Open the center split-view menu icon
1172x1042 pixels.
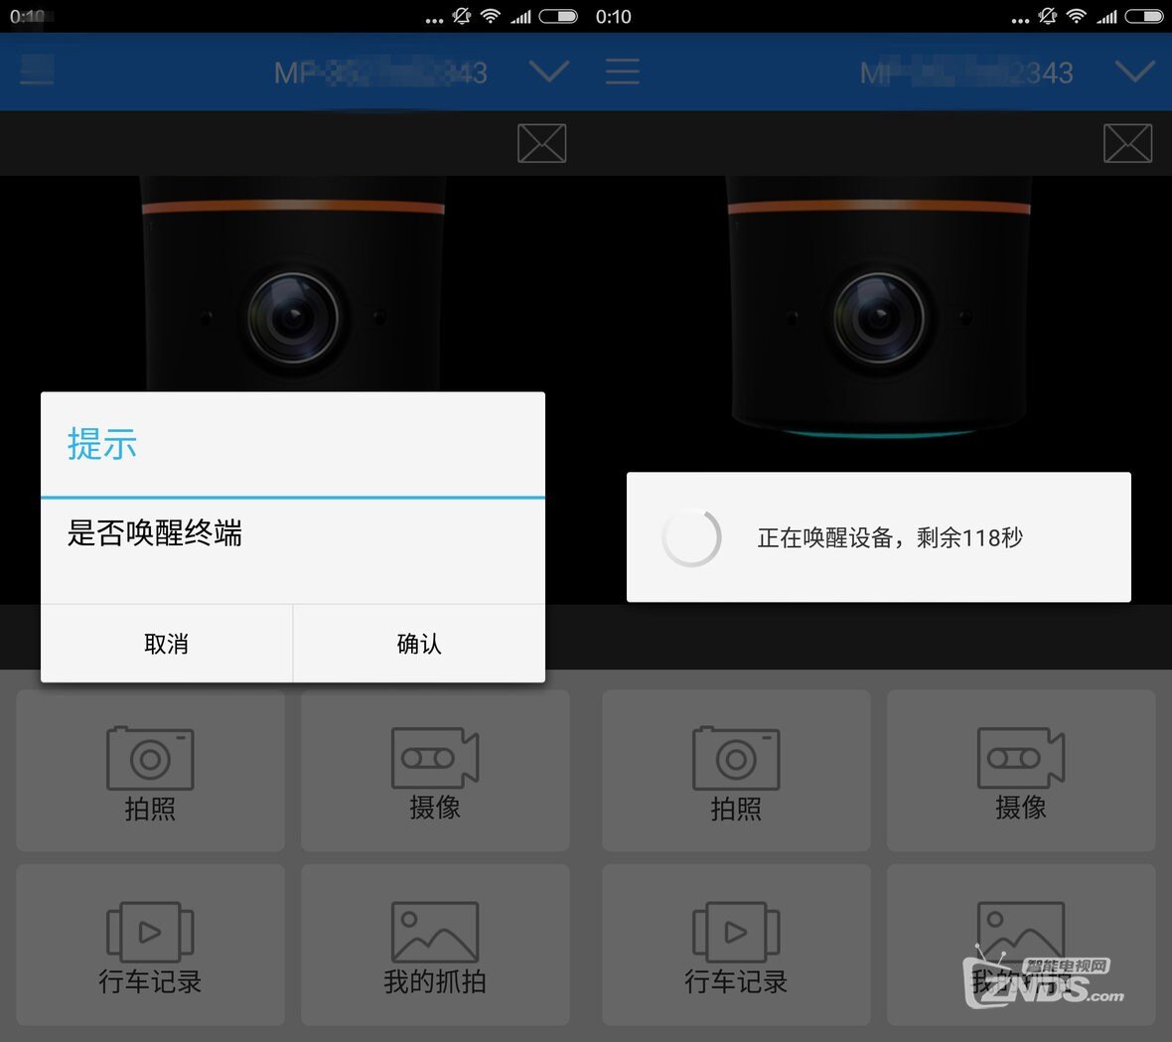coord(622,71)
